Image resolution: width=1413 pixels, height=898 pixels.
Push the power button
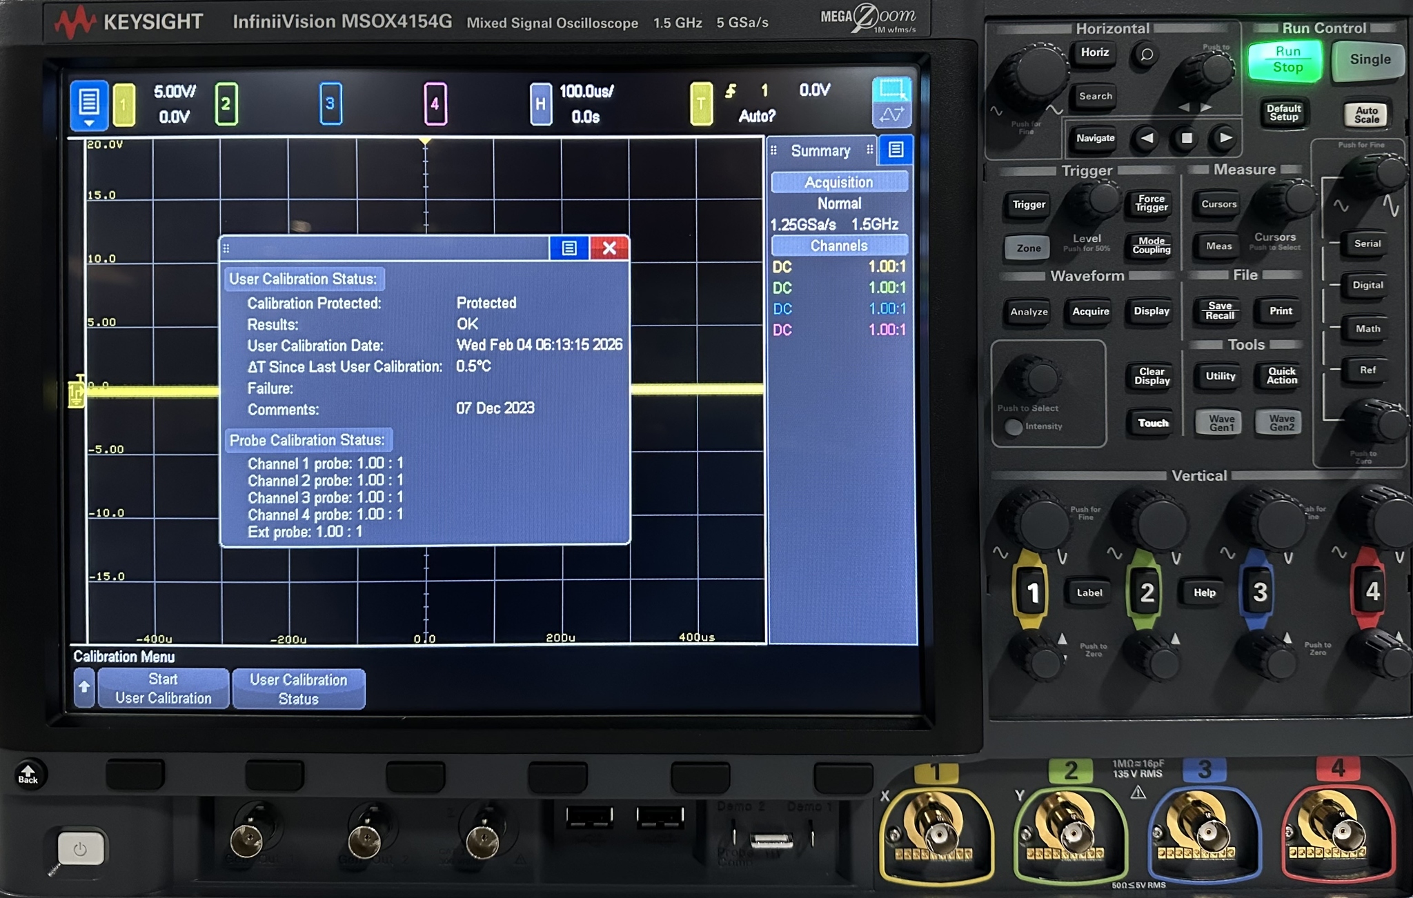coord(80,848)
